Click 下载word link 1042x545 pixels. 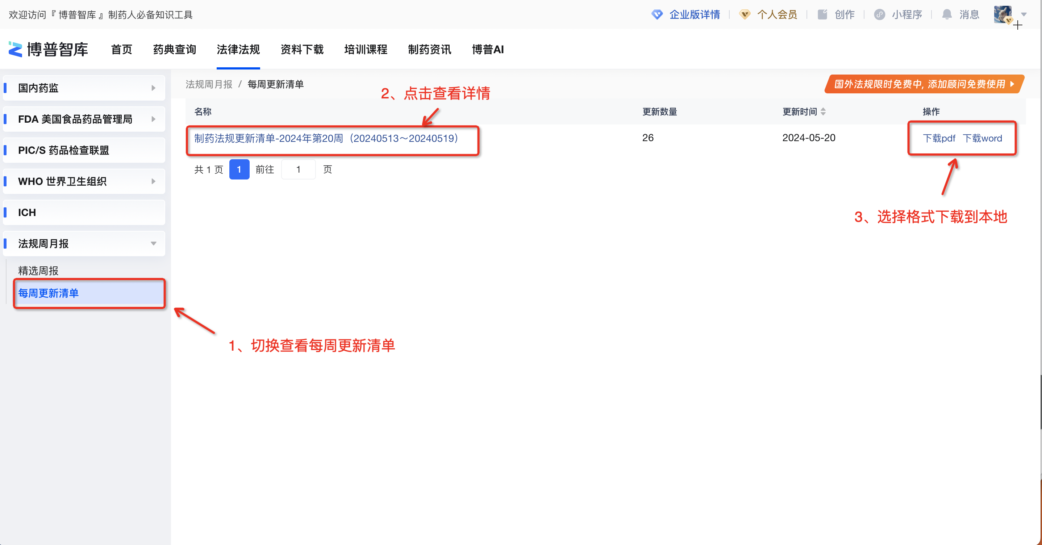click(x=982, y=138)
